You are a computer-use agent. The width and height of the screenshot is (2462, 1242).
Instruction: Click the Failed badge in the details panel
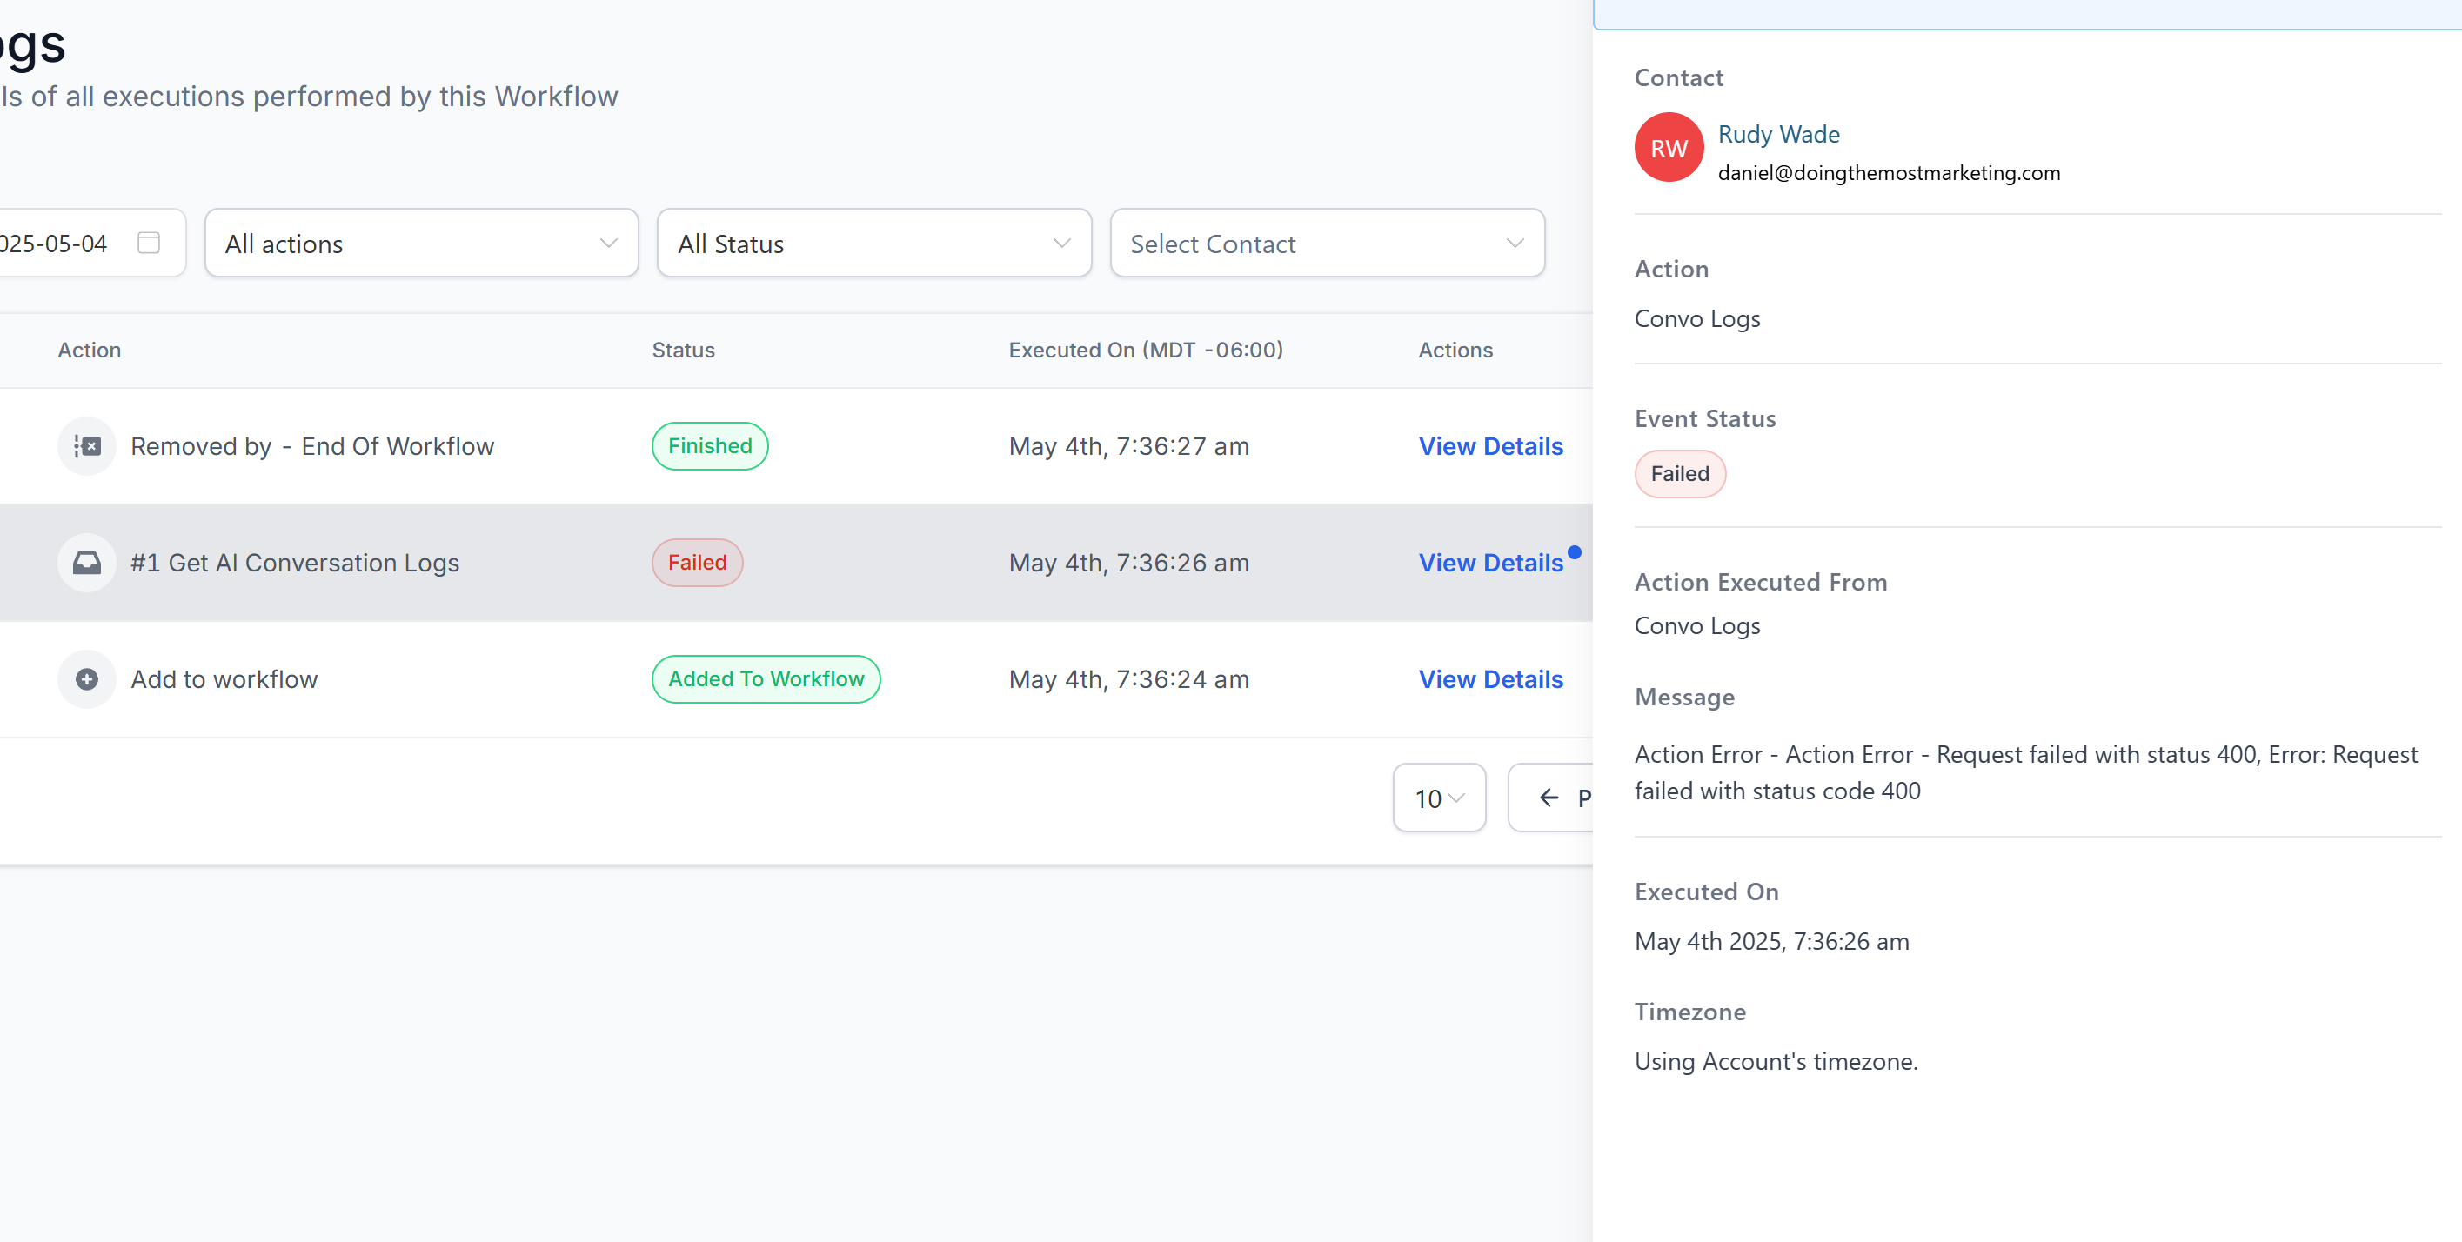click(x=1679, y=473)
